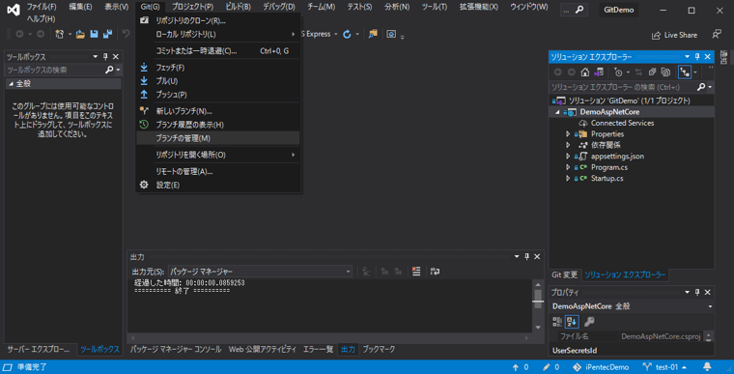Toggle Categorized view in Properties panel
Screen dimensions: 734x374
tap(557, 322)
